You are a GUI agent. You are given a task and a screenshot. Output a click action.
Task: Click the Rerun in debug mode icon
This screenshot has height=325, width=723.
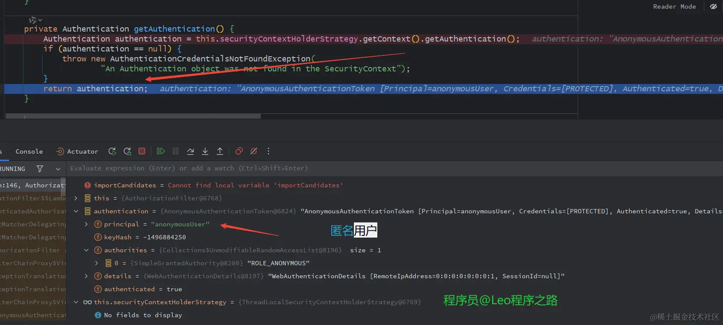coord(127,151)
